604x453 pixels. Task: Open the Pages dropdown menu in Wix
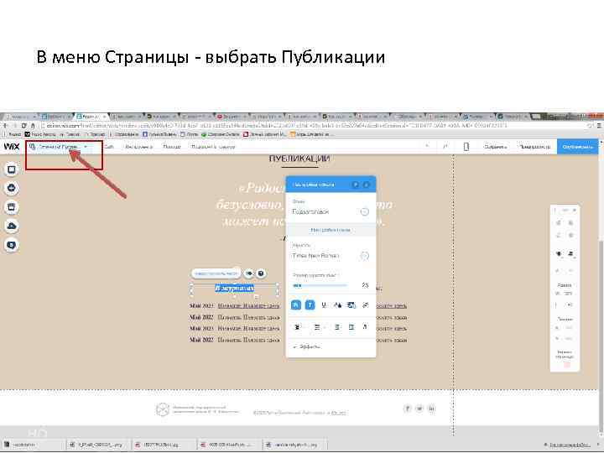click(60, 147)
